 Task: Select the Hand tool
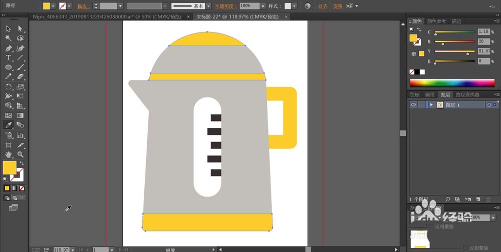coord(9,154)
